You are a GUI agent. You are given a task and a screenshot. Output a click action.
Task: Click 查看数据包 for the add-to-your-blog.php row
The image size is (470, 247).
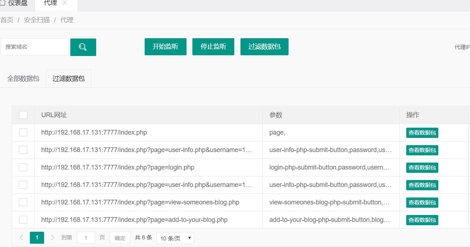[422, 220]
